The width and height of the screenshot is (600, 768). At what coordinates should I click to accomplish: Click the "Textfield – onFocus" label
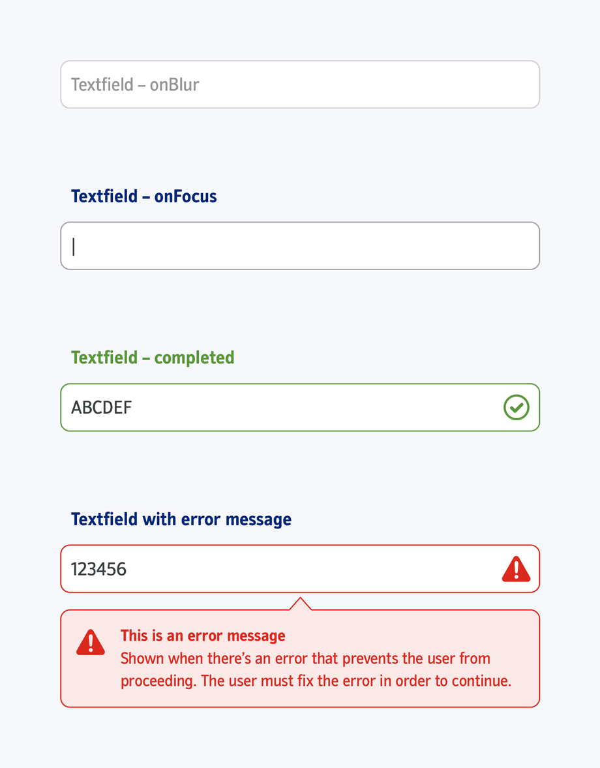(x=143, y=196)
